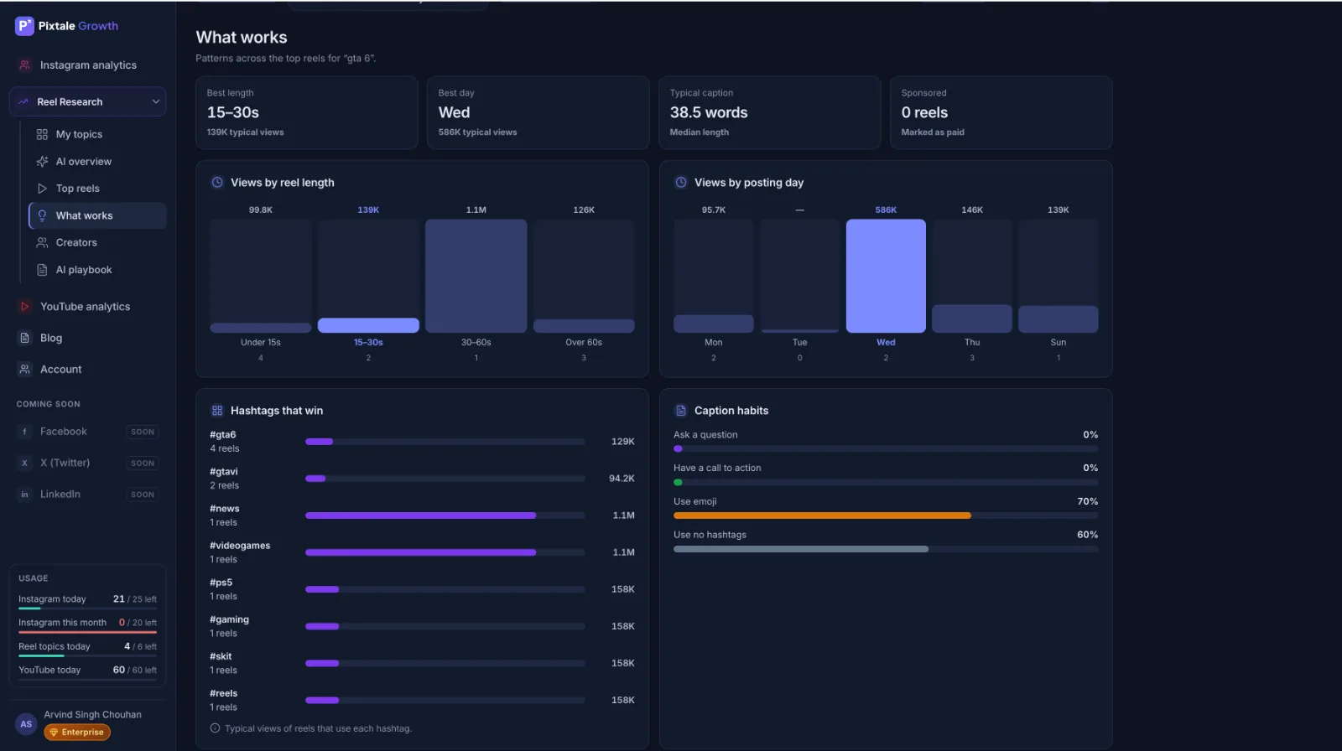Image resolution: width=1342 pixels, height=751 pixels.
Task: Click the Pixtale logo icon
Action: point(24,26)
